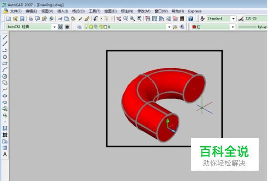Open Plot Preview
269x181 pixels.
click(37, 19)
